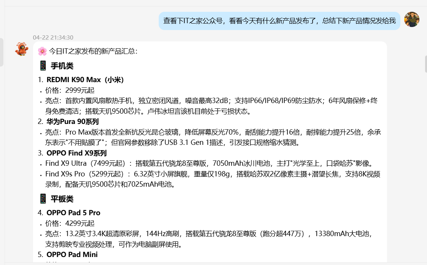Click the heading 今日IT之家发布的新产品汇总
427x265 pixels.
93,51
